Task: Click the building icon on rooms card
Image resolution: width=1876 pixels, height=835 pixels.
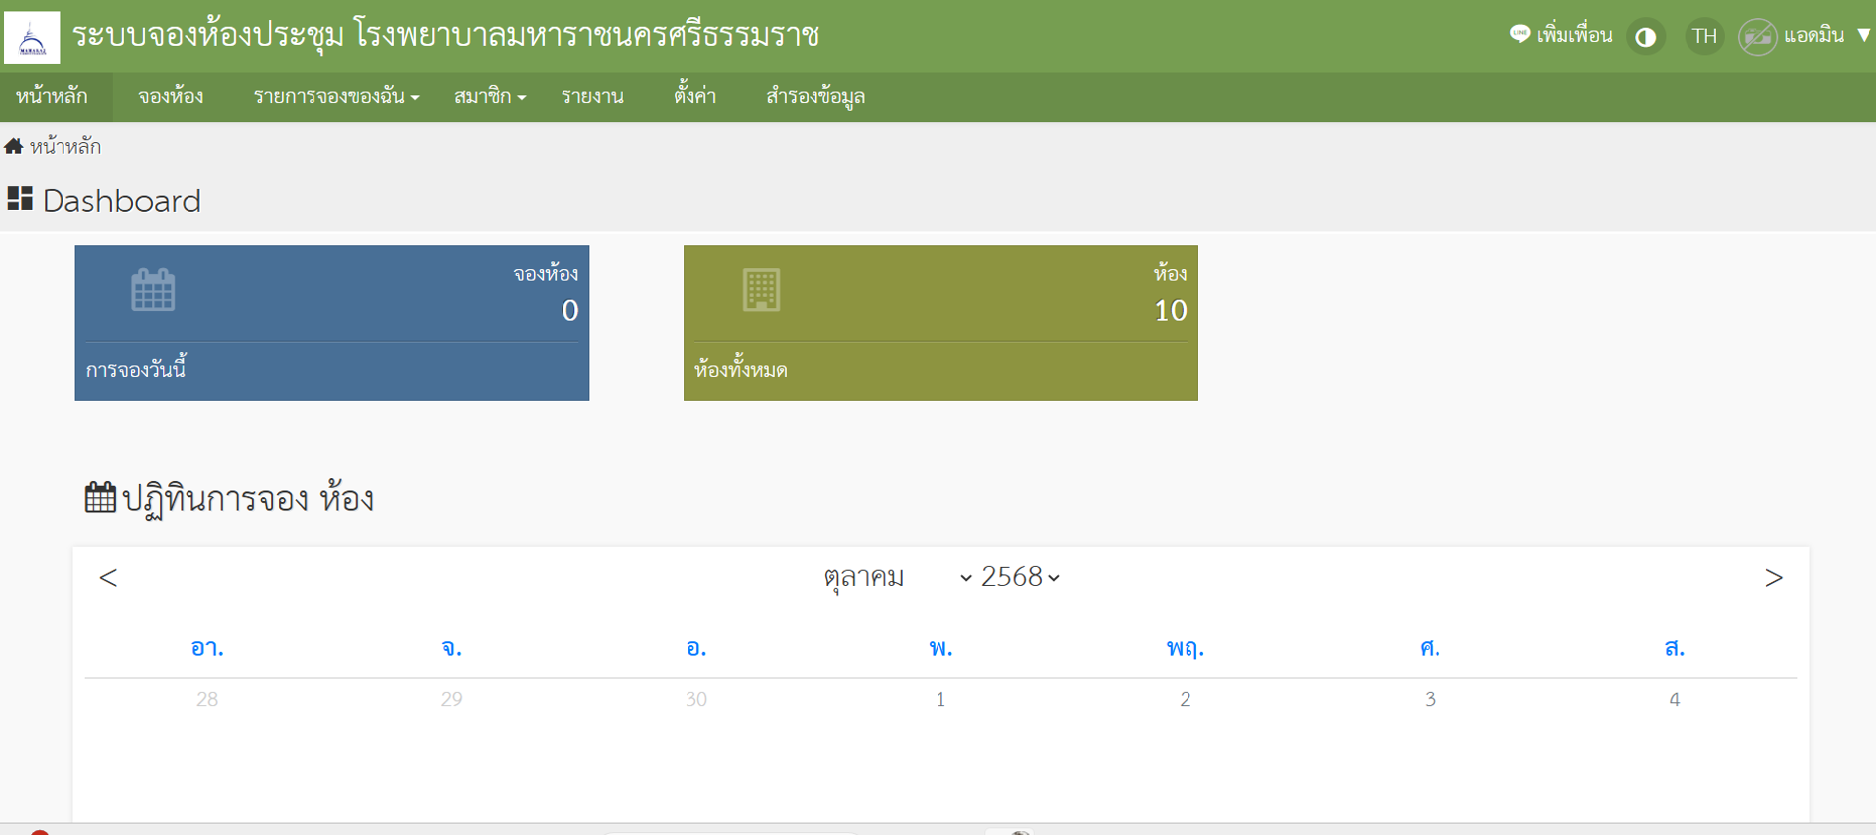Action: tap(762, 290)
